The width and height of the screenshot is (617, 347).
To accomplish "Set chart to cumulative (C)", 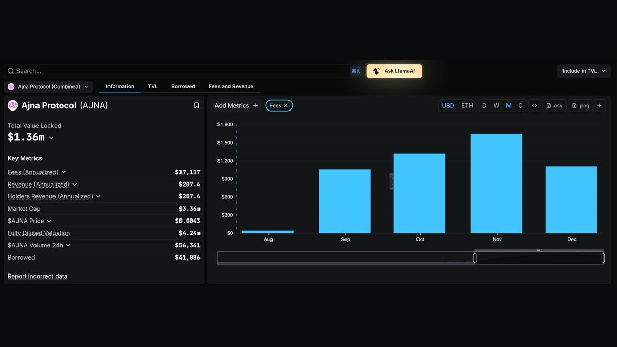I will [520, 105].
